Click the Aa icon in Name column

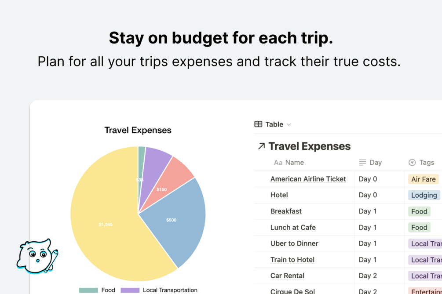click(x=278, y=163)
